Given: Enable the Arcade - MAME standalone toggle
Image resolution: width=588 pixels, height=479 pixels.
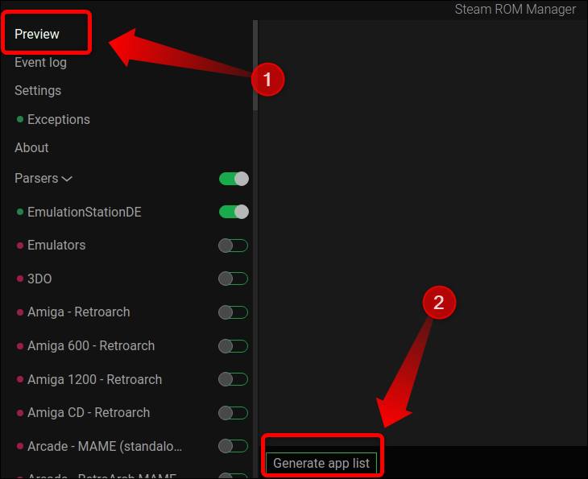Looking at the screenshot, I should click(234, 446).
